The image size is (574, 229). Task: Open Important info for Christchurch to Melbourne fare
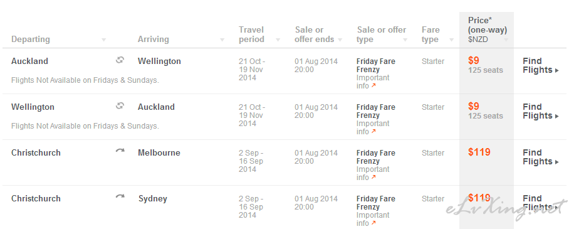[373, 173]
